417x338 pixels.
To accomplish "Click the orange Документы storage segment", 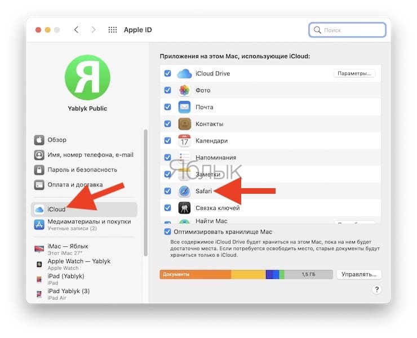I will tap(195, 274).
